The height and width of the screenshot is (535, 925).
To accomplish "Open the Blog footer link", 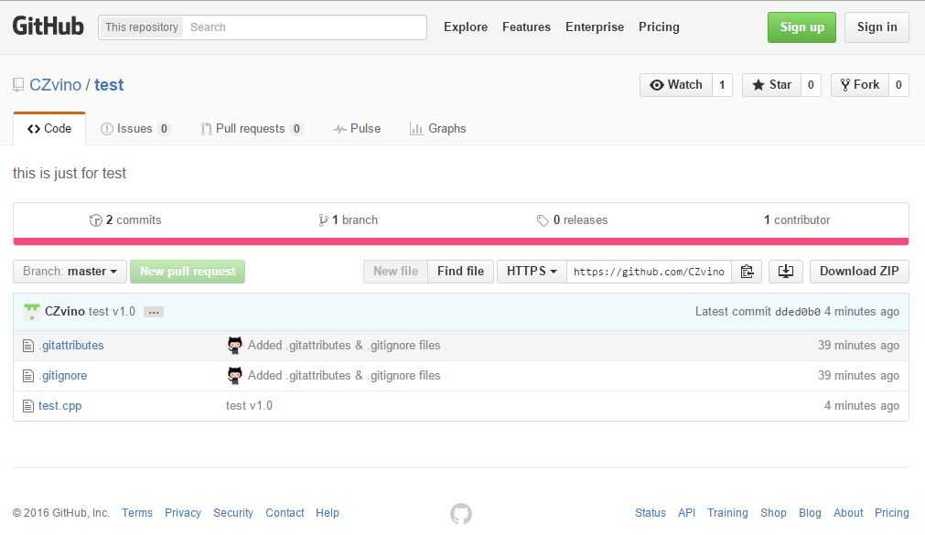I will [x=810, y=513].
